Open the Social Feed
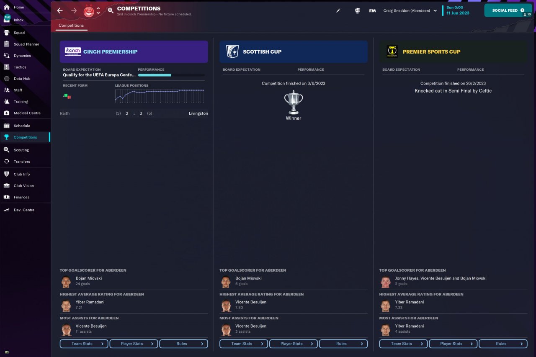This screenshot has height=357, width=536. (x=508, y=10)
